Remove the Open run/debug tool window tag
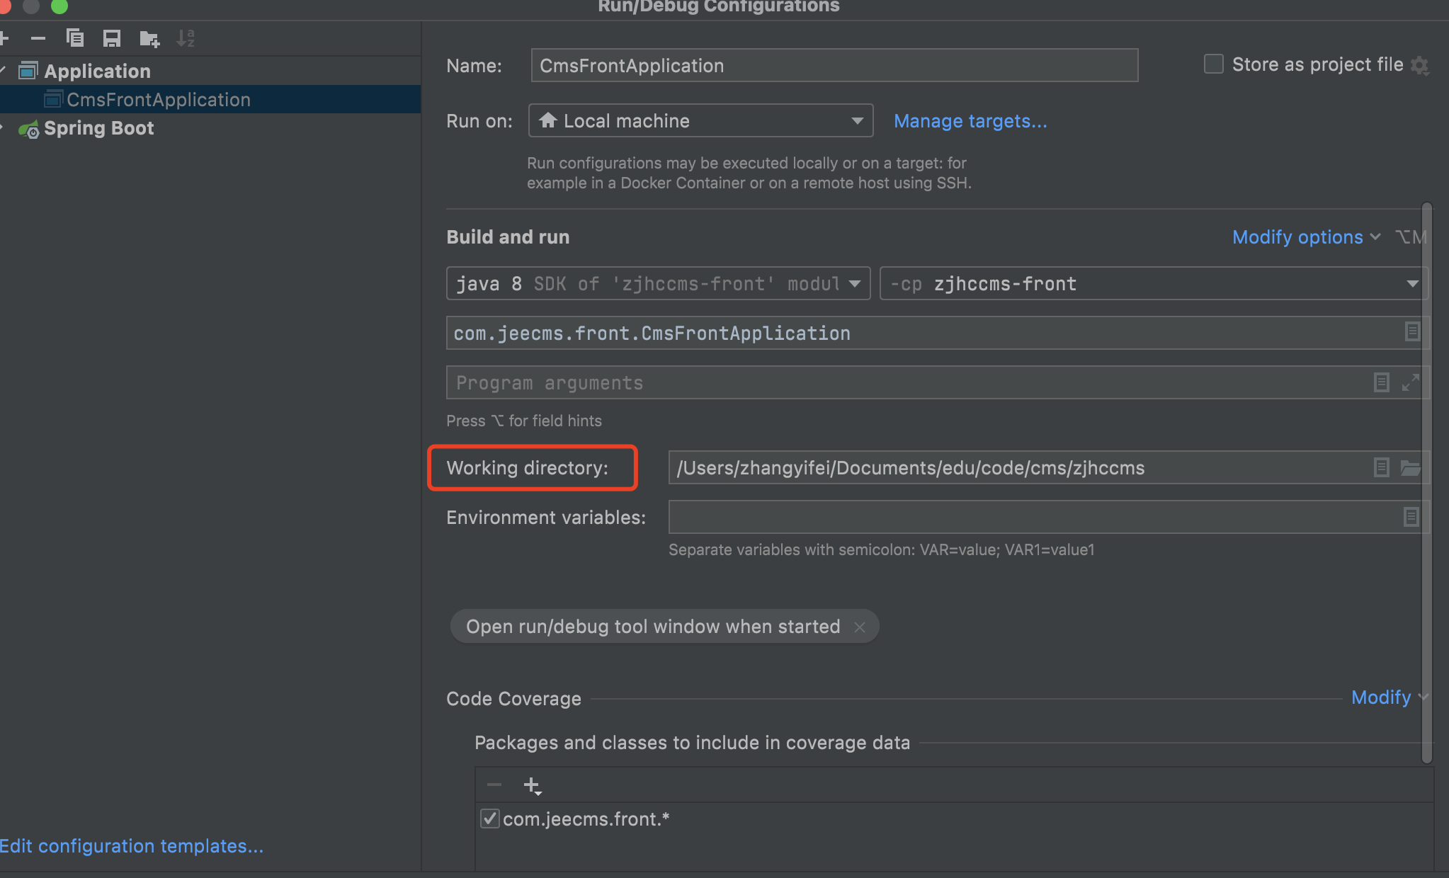The image size is (1449, 878). (860, 627)
